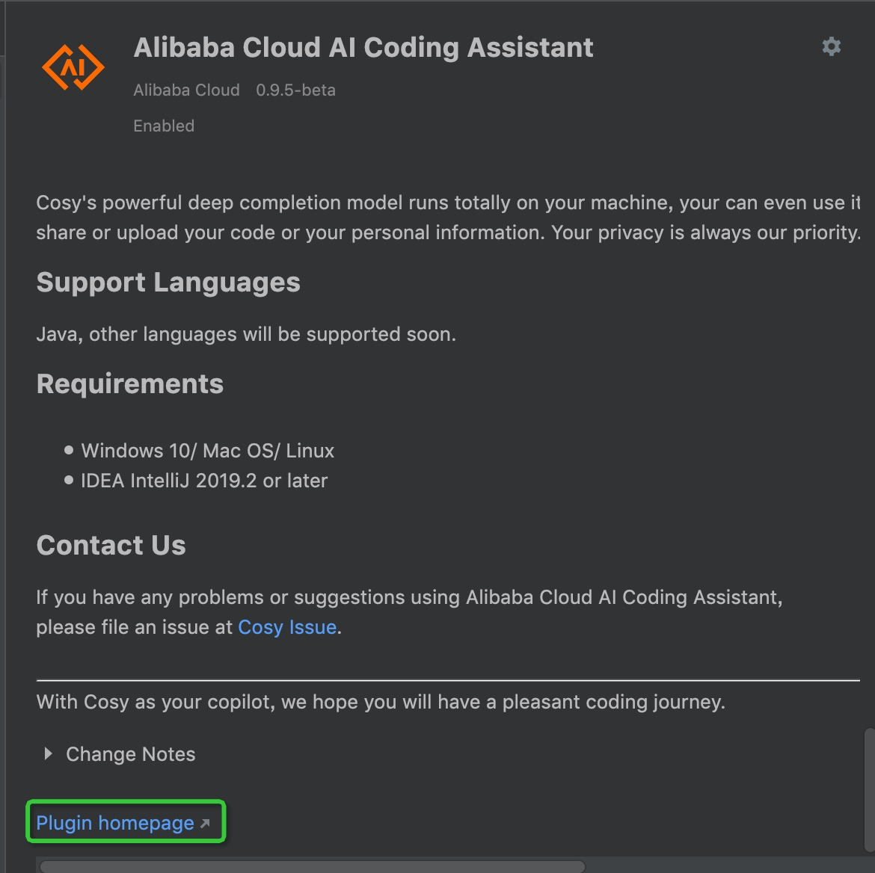Screen dimensions: 875x873
Task: Click the external-link arrow beside Plugin homepage
Action: pos(205,824)
